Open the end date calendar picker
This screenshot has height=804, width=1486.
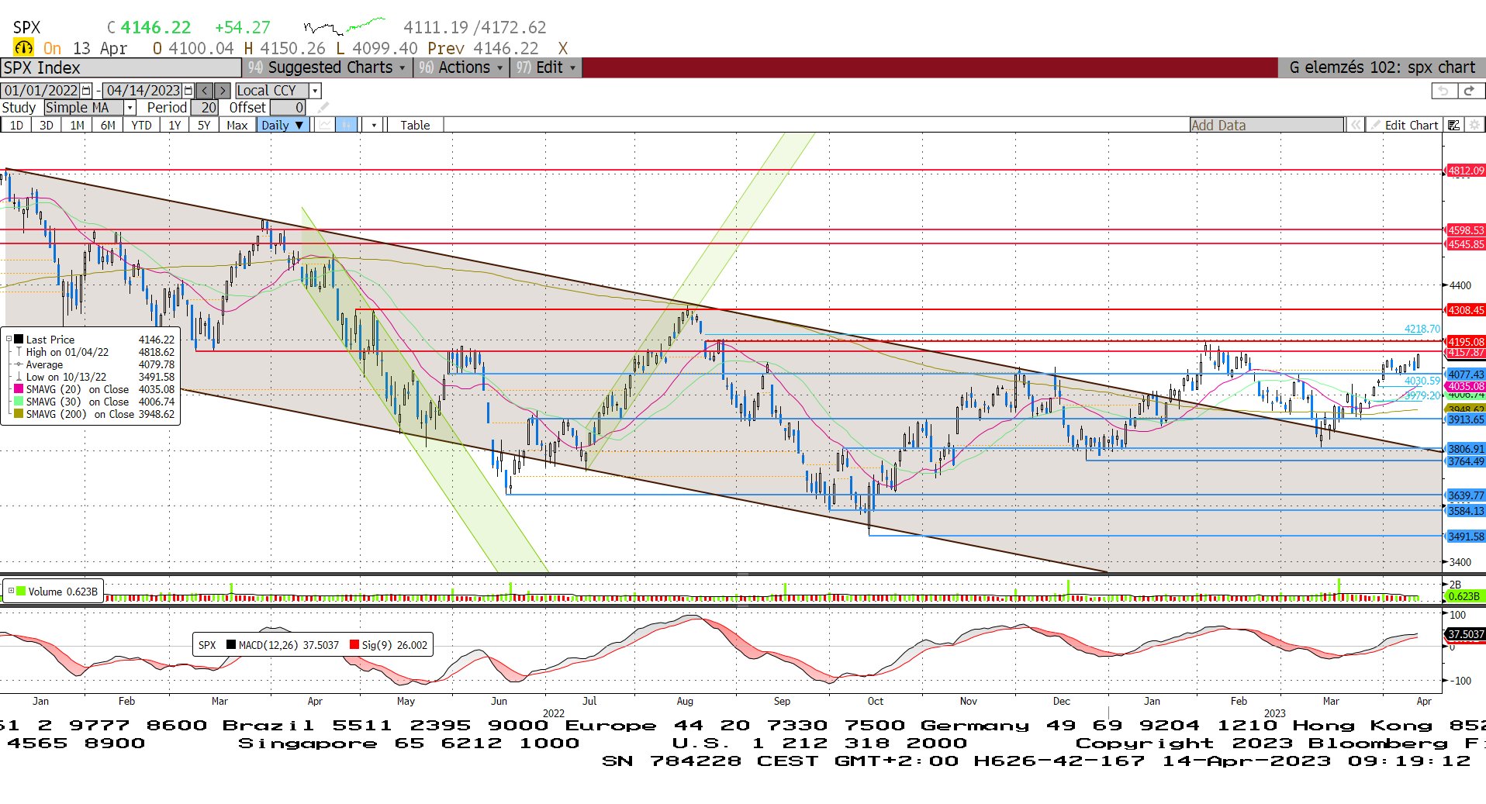[188, 91]
